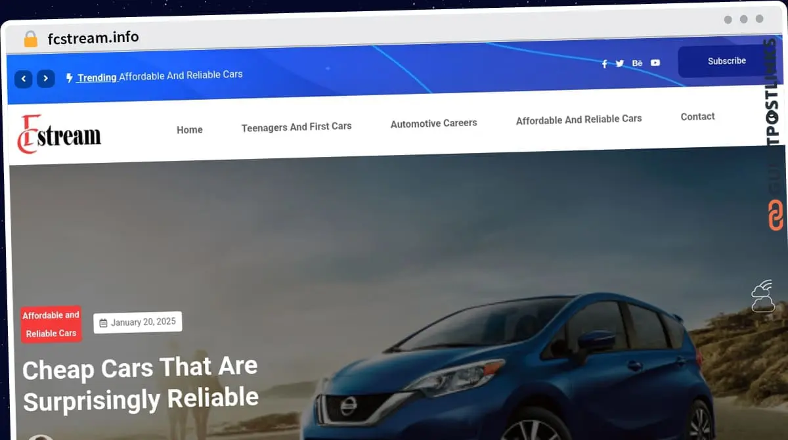788x440 pixels.
Task: Click trending headline Affordable And Reliable Cars
Action: click(181, 76)
